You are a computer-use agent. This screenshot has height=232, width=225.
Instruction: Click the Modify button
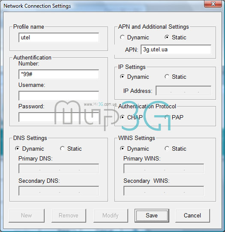(111, 216)
